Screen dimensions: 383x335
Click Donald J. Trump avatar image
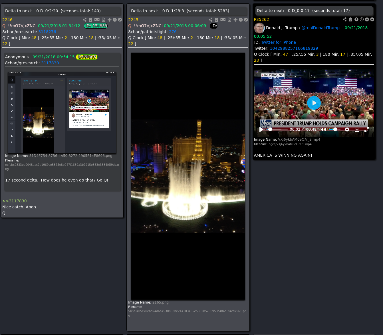tap(259, 28)
